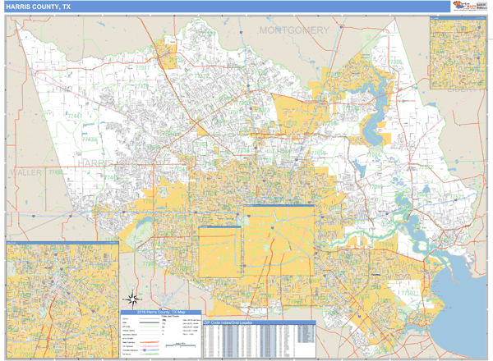Click ZIP code label 77044
This screenshot has height=361, width=493.
coord(373,155)
